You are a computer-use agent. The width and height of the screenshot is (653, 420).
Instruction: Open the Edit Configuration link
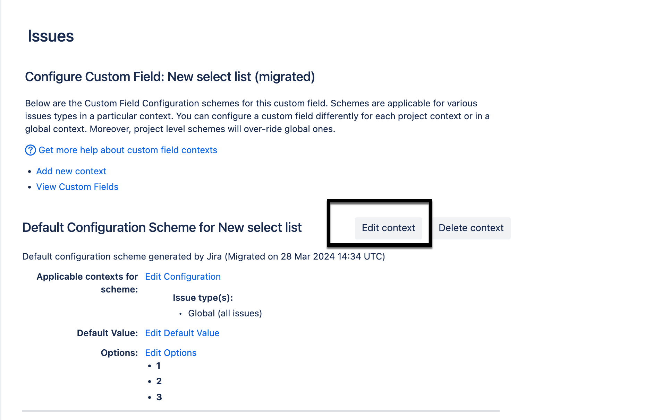tap(183, 277)
